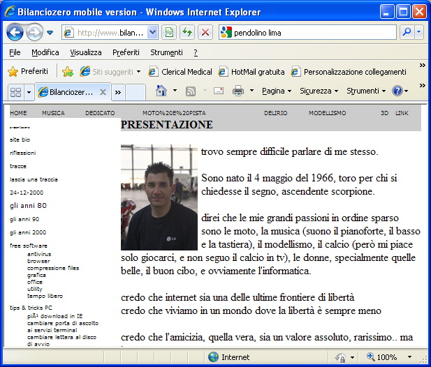Screen dimensions: 431x367
Task: Expand the address bar dropdown
Action: point(152,33)
